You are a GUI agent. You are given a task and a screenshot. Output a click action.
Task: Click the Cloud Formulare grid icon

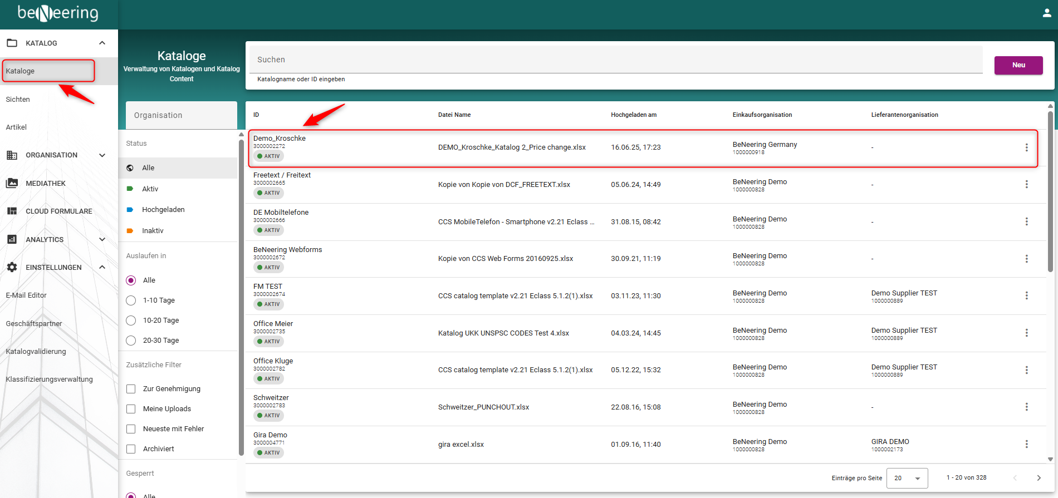(12, 211)
